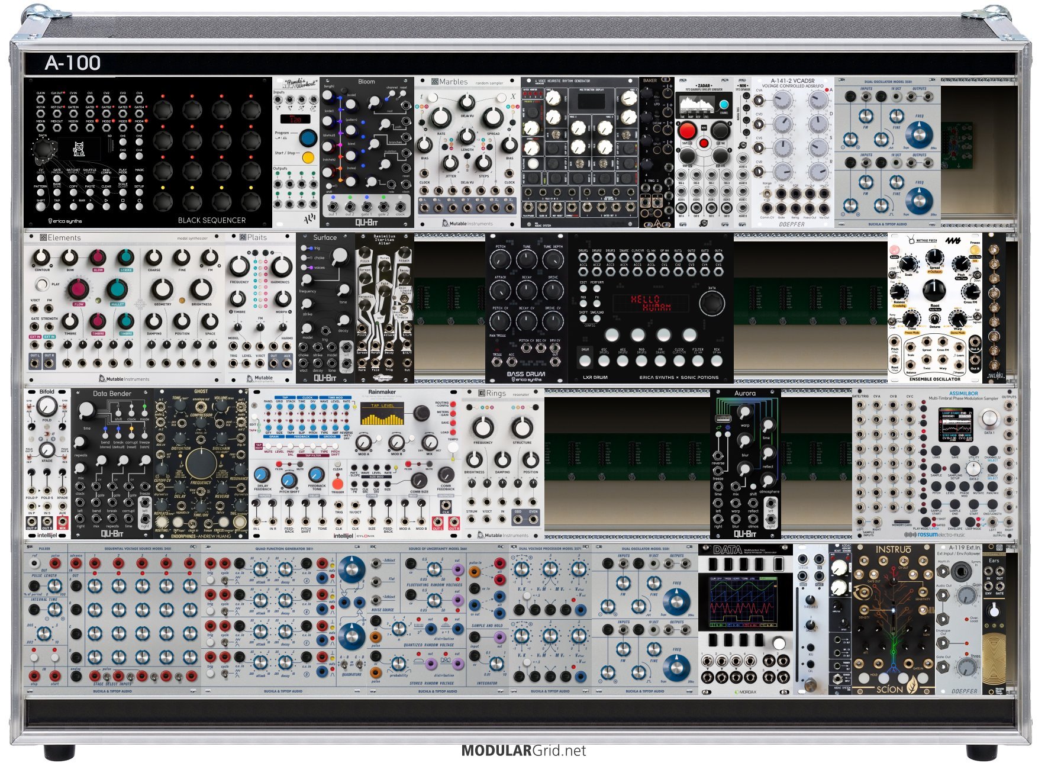Click the cat display on Black Sequencer
Viewport: 1048px width, 763px height.
(x=79, y=149)
